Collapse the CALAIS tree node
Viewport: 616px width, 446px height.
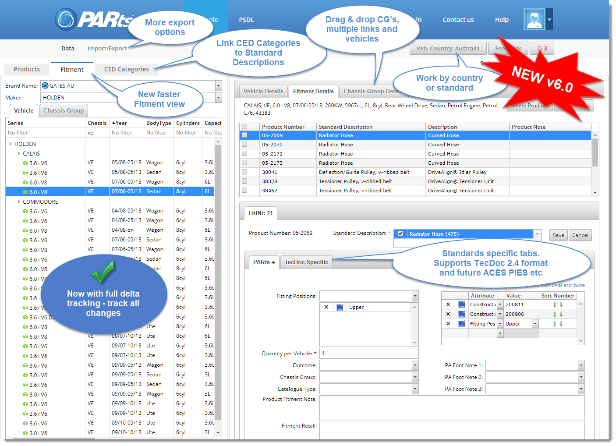coord(19,153)
